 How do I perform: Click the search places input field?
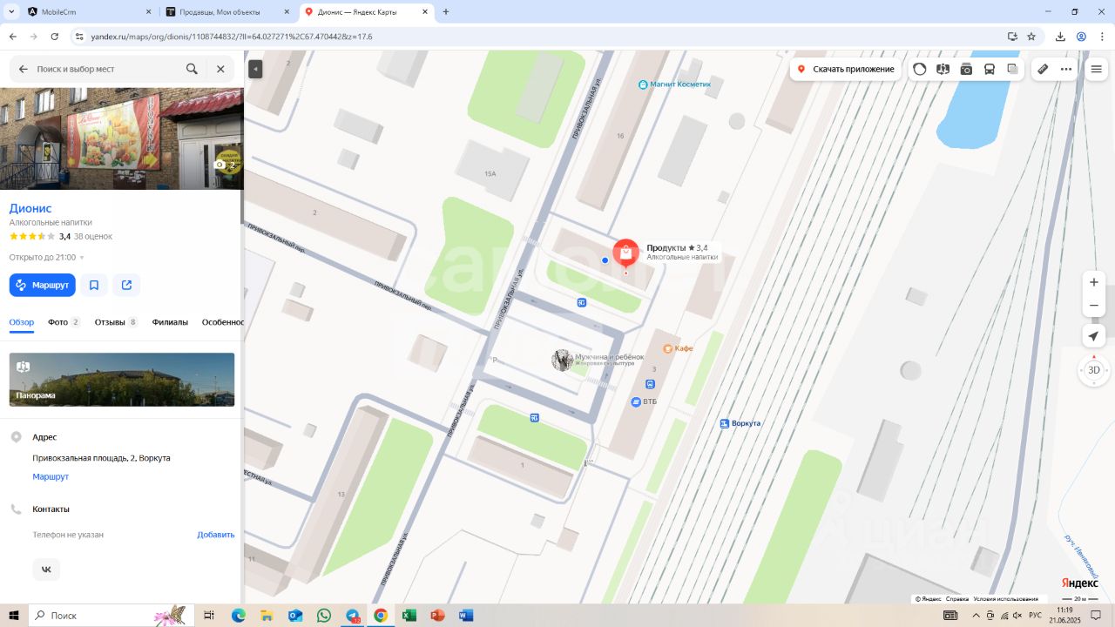(108, 69)
